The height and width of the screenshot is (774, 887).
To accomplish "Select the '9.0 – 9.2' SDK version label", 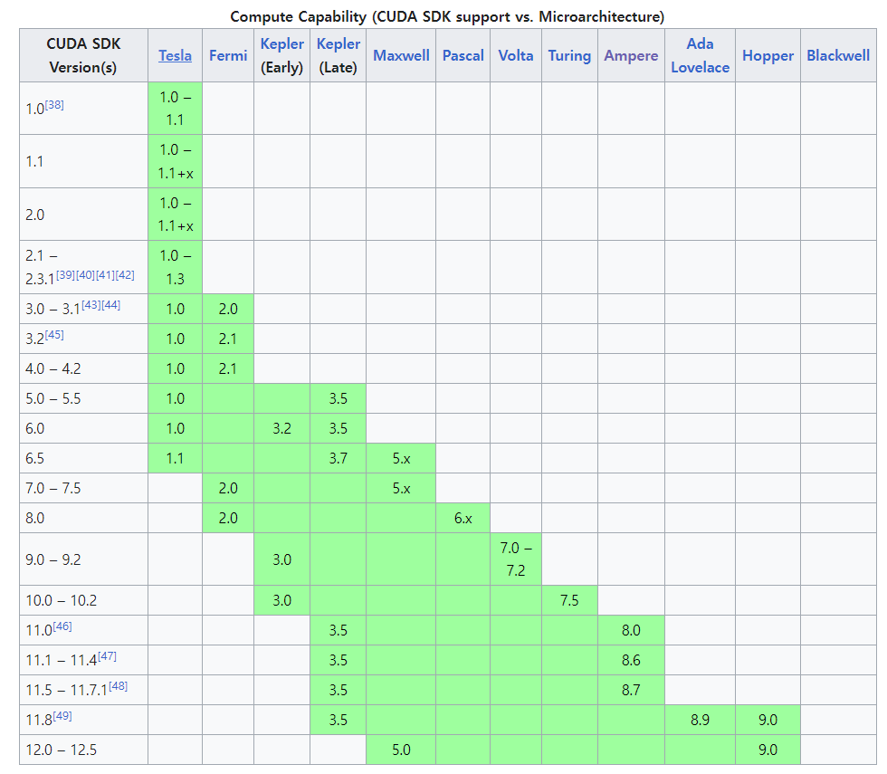I will pos(53,559).
